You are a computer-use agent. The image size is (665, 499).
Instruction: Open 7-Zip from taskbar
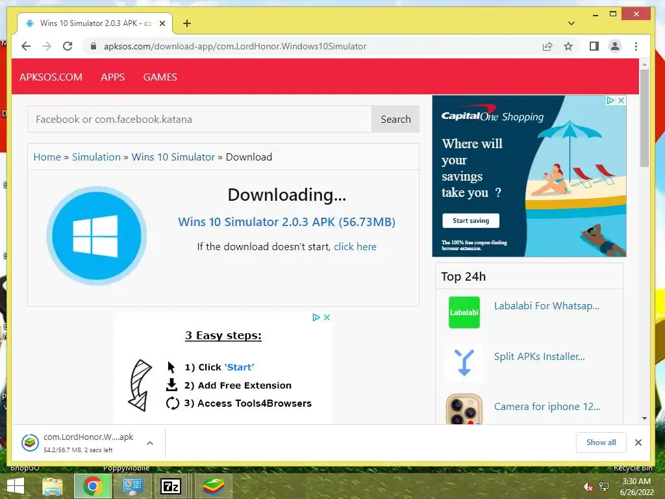coord(171,486)
